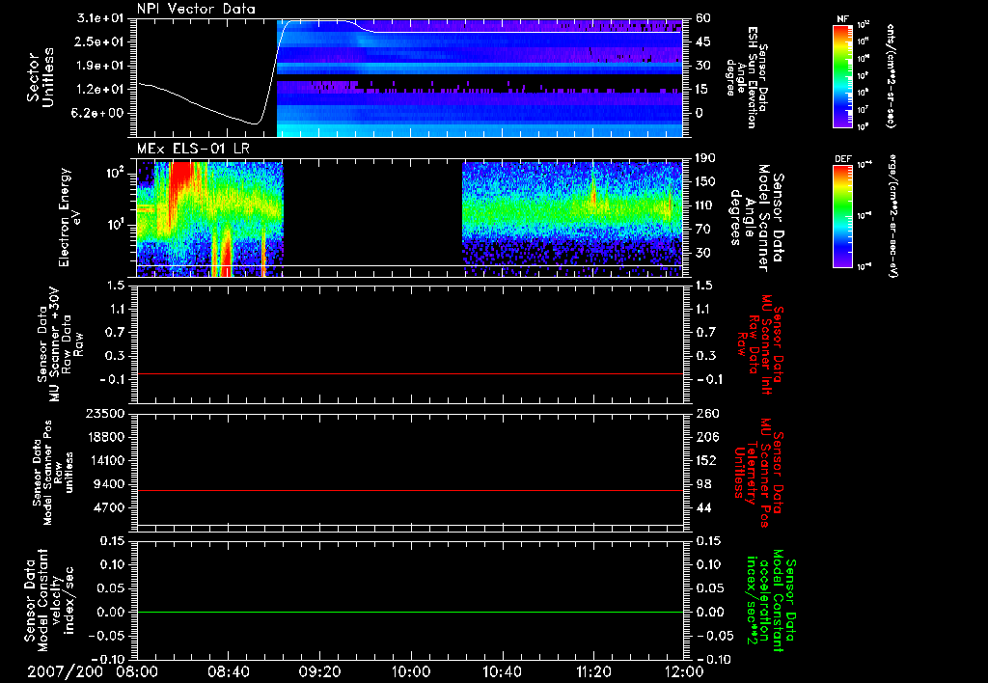The height and width of the screenshot is (683, 988).
Task: Click the 9400 scanner position tick value
Action: pyautogui.click(x=110, y=484)
